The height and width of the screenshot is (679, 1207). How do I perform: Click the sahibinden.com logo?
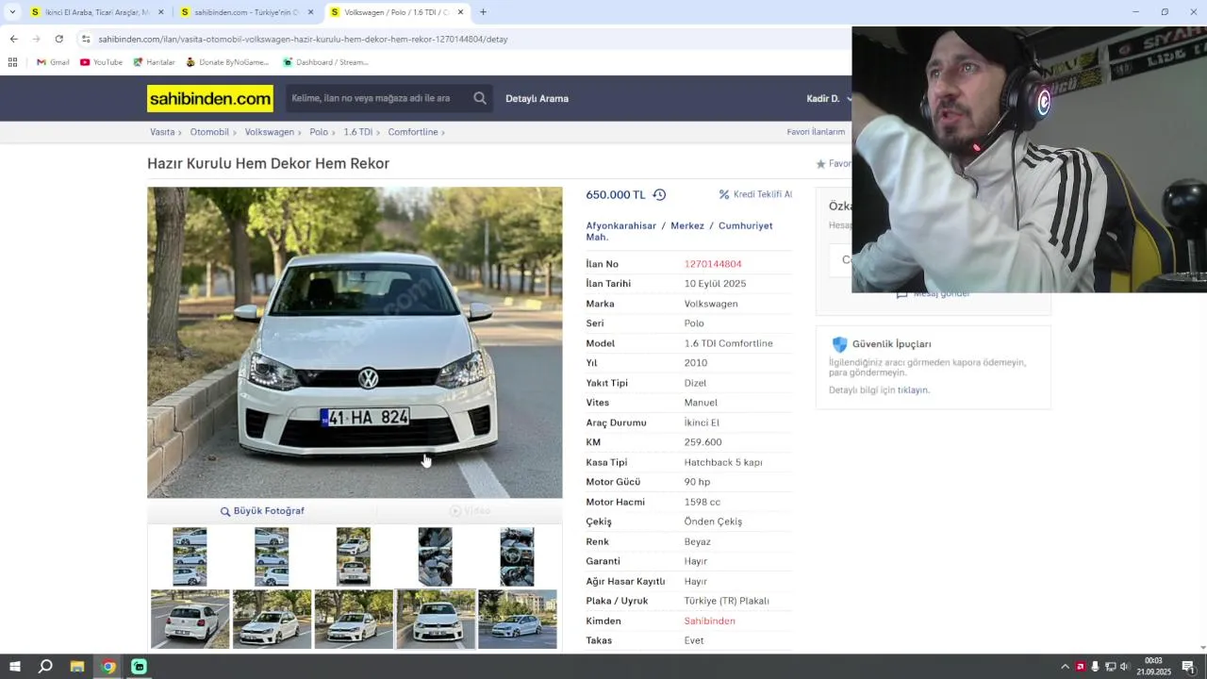[x=209, y=98]
